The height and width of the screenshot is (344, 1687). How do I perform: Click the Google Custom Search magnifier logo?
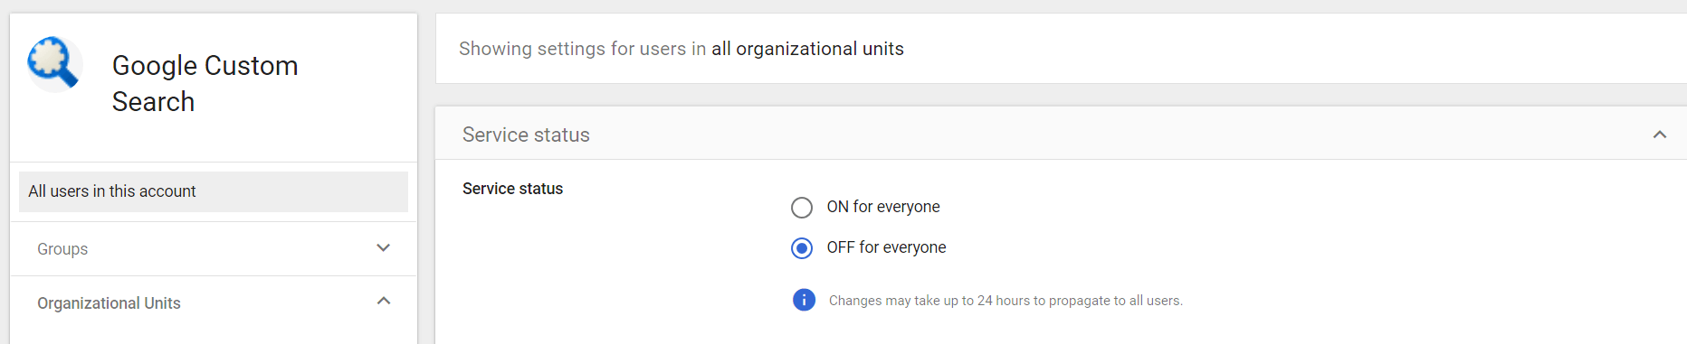point(54,63)
